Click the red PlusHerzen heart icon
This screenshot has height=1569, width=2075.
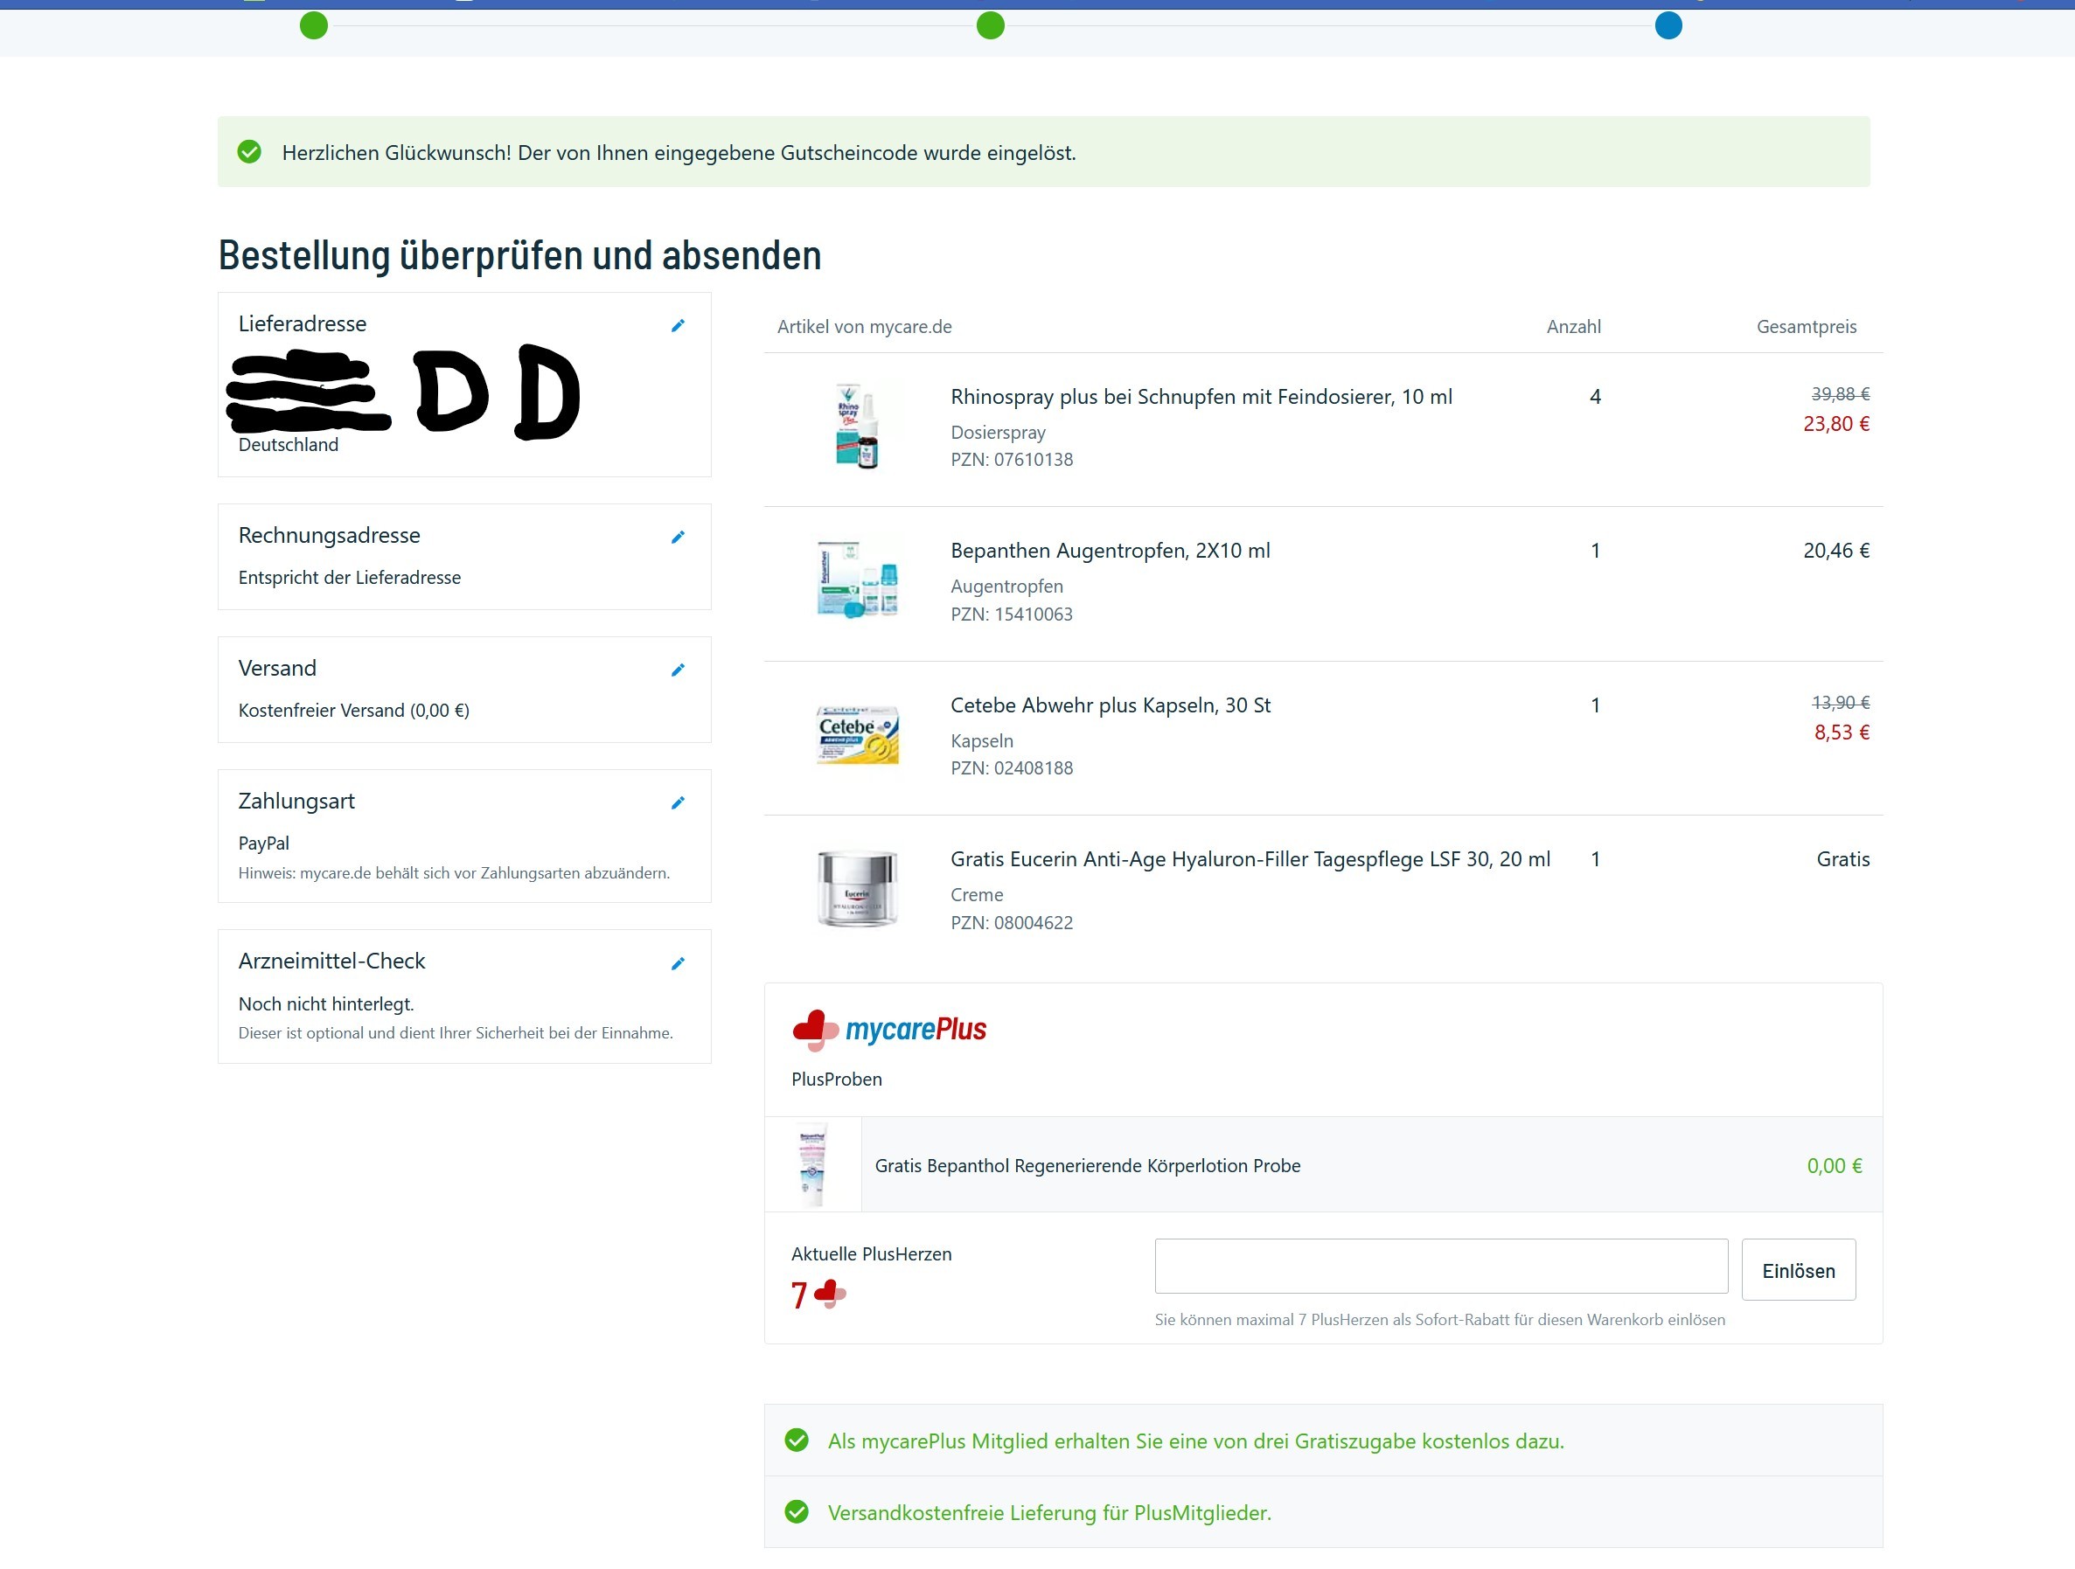pos(830,1295)
